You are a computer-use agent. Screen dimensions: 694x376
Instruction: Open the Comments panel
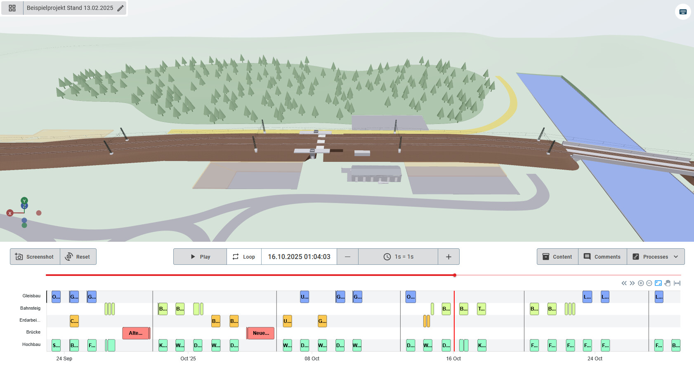602,257
